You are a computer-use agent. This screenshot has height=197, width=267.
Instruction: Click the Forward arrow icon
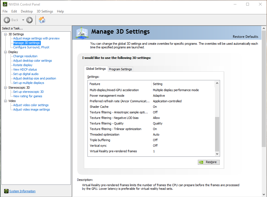pyautogui.click(x=29, y=20)
